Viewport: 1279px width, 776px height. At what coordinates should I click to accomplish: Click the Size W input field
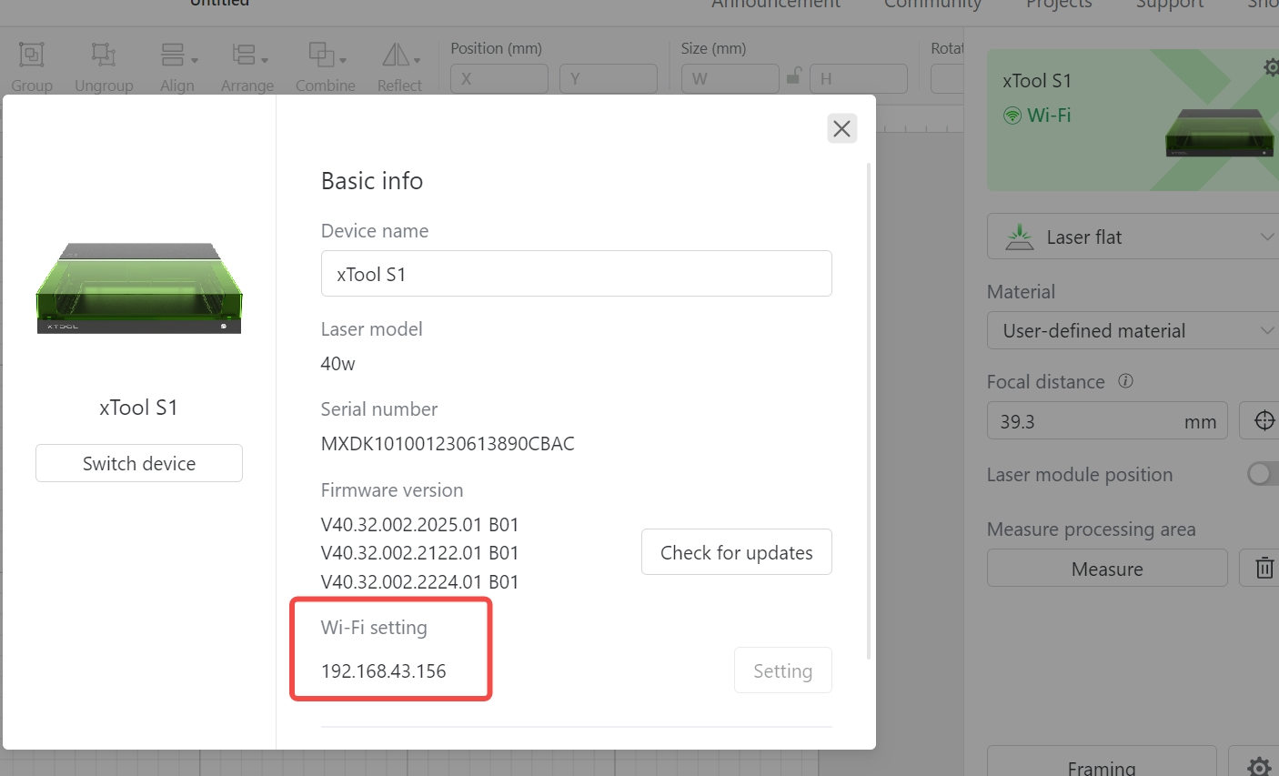coord(730,78)
